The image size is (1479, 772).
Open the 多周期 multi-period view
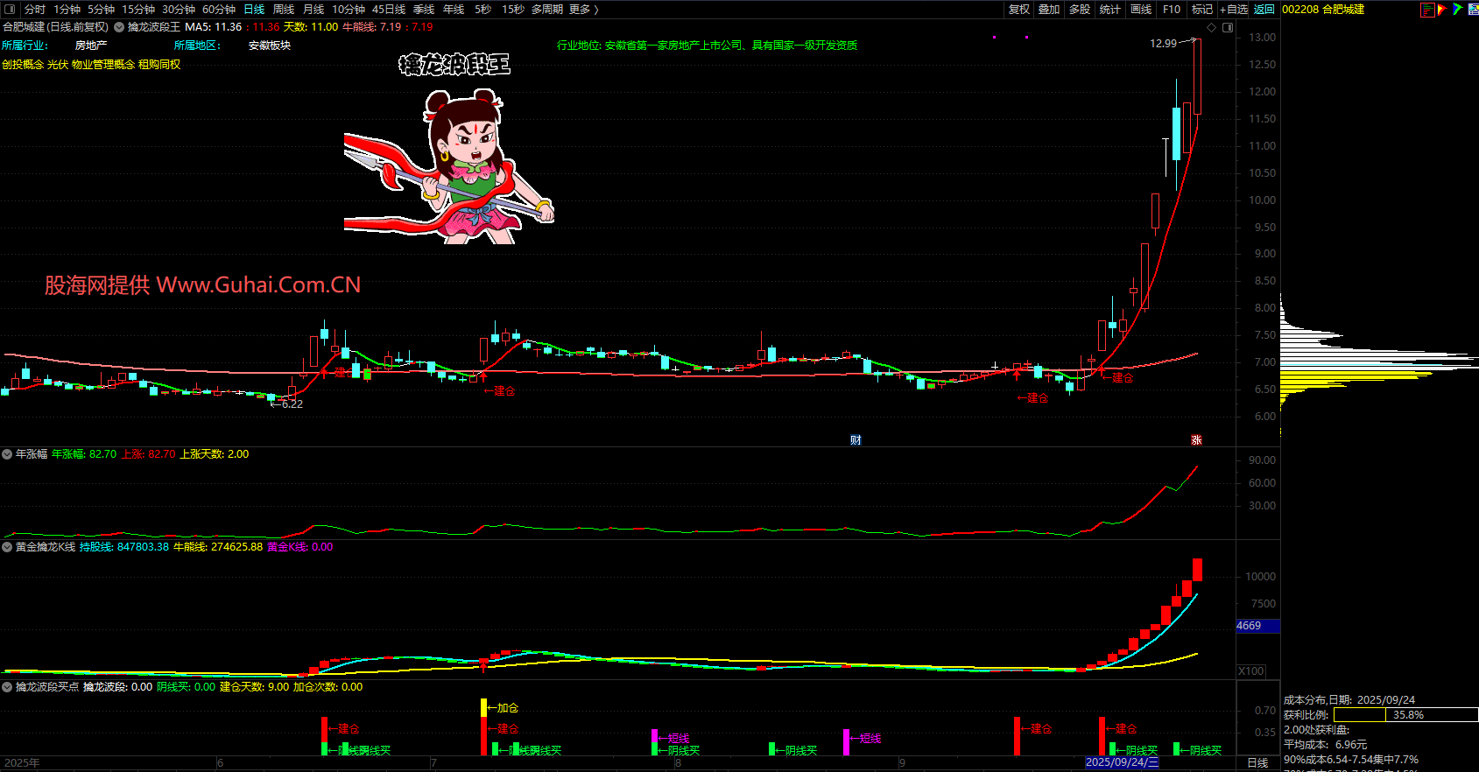pos(547,10)
